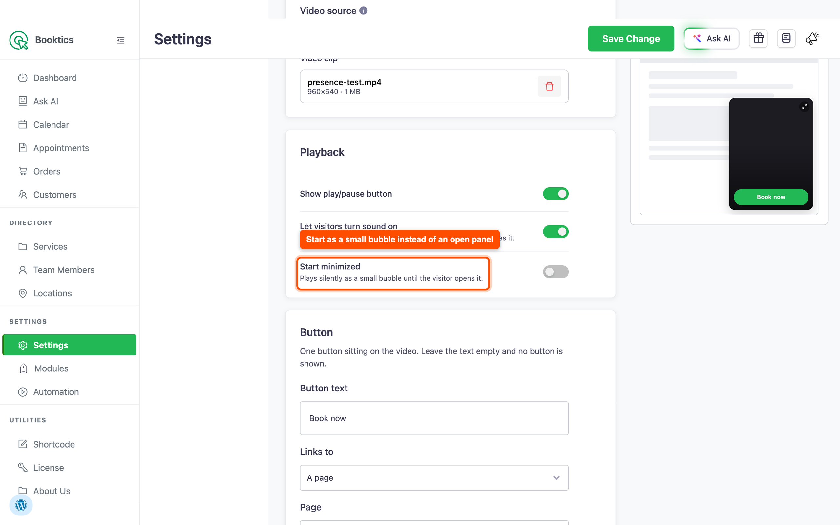Viewport: 840px width, 525px height.
Task: Delete presence-test.mp4 with the trash icon
Action: point(550,86)
